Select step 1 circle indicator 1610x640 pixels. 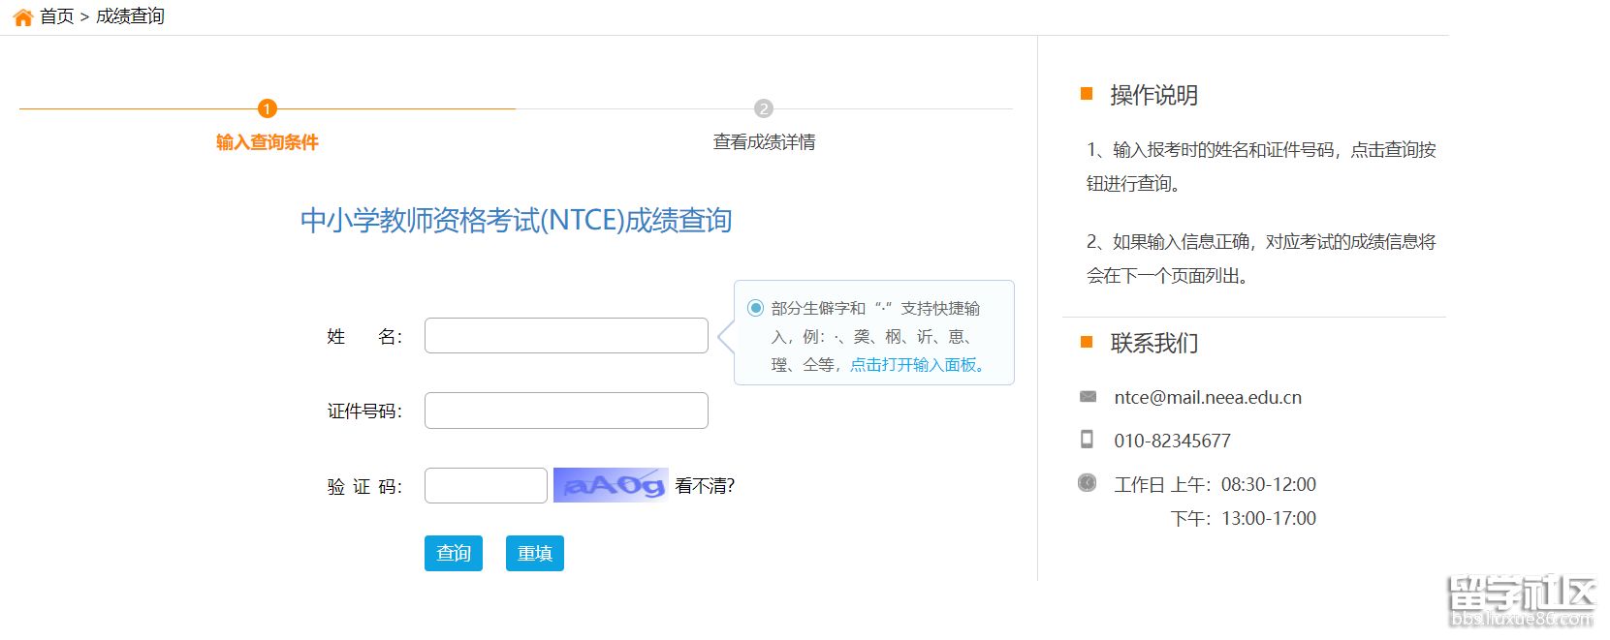coord(267,108)
